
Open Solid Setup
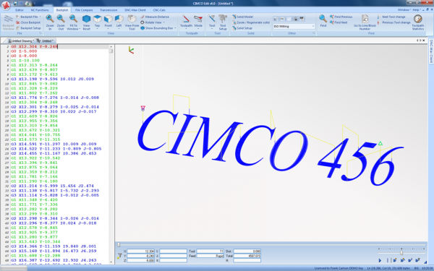coord(242,28)
